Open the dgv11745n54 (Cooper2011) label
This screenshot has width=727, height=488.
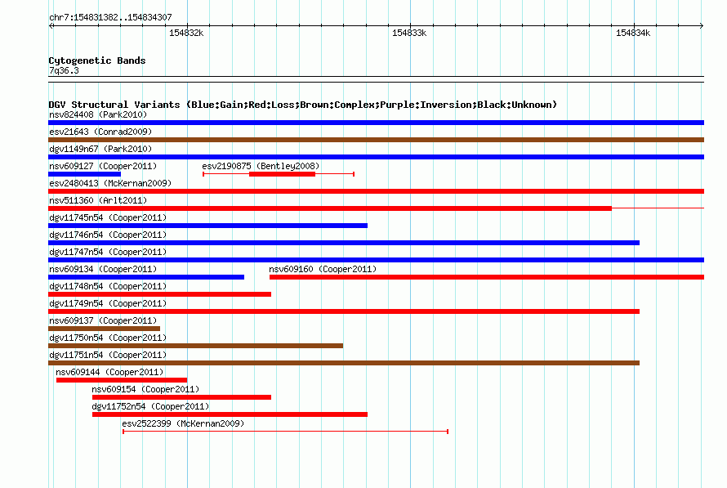(108, 217)
